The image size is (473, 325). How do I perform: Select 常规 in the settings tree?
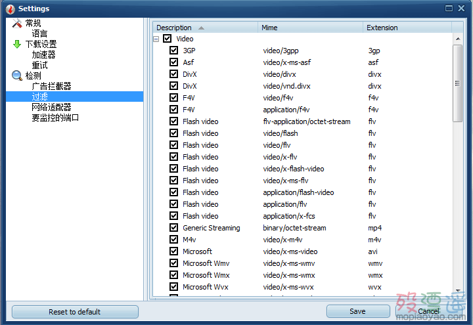(x=34, y=23)
